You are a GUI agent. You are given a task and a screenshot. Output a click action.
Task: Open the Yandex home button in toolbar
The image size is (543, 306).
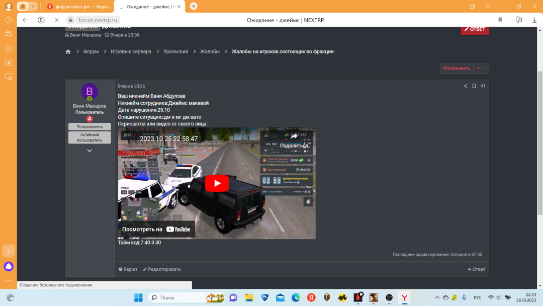point(41,20)
